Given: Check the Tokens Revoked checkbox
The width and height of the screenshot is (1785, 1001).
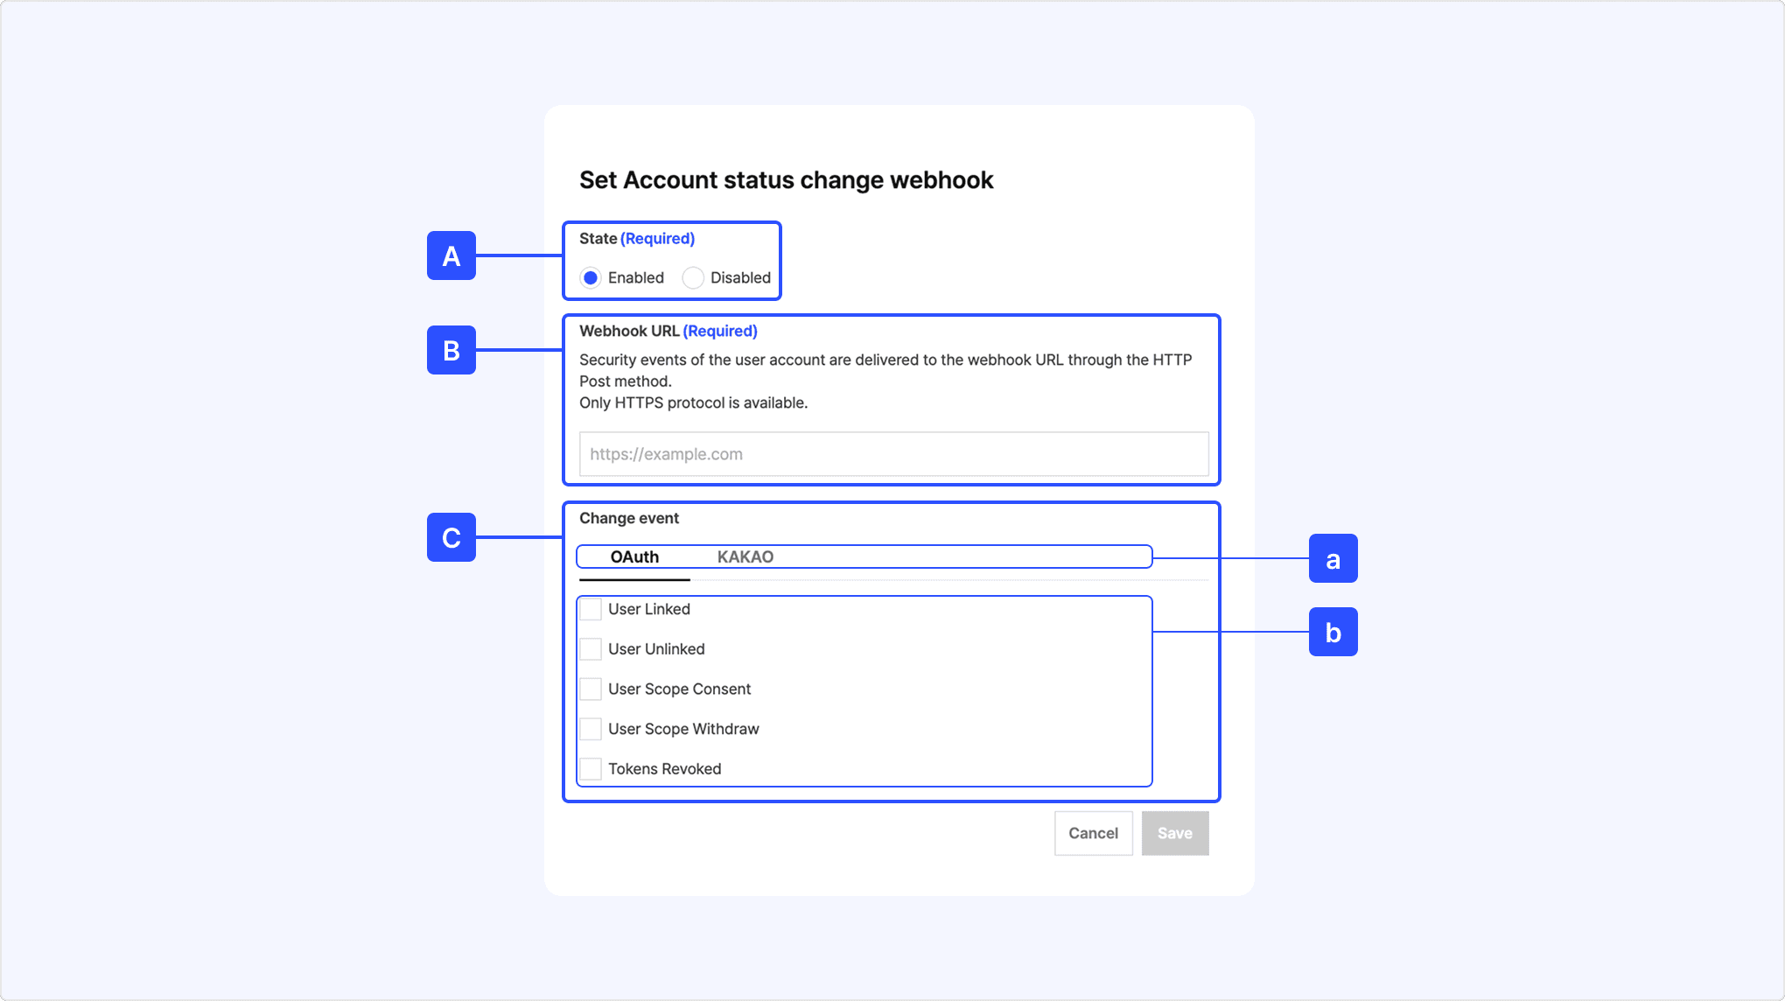Looking at the screenshot, I should pos(591,769).
